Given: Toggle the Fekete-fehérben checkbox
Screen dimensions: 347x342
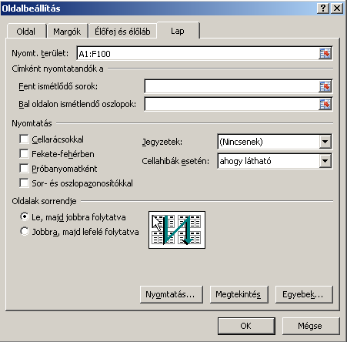Looking at the screenshot, I should (x=24, y=154).
